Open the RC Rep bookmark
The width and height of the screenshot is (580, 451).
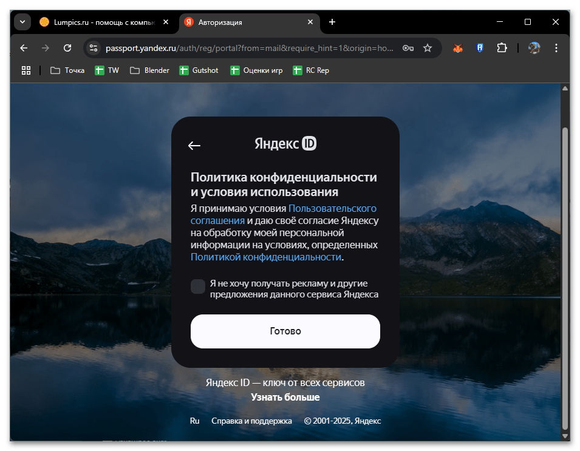[311, 70]
